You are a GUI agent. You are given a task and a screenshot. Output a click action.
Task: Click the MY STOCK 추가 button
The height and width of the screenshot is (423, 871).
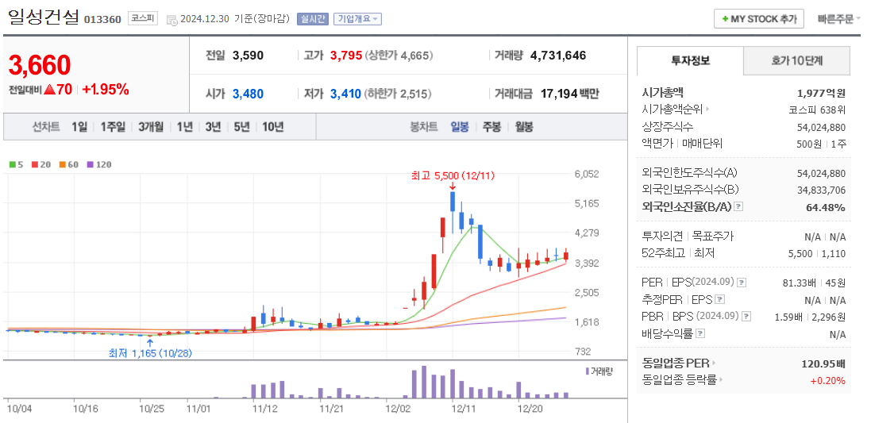(759, 19)
